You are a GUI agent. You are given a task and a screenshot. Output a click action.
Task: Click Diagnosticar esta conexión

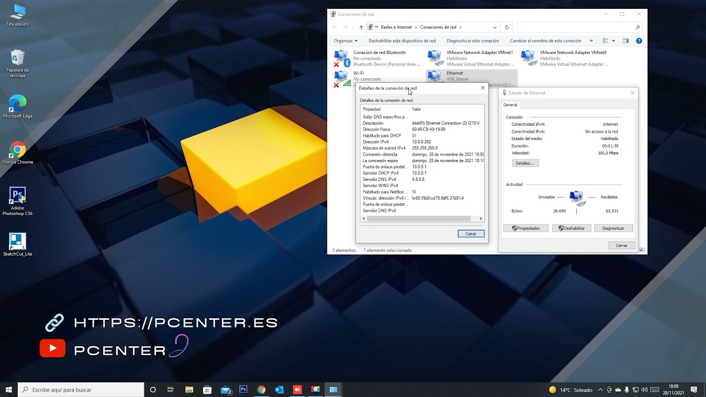(x=473, y=41)
